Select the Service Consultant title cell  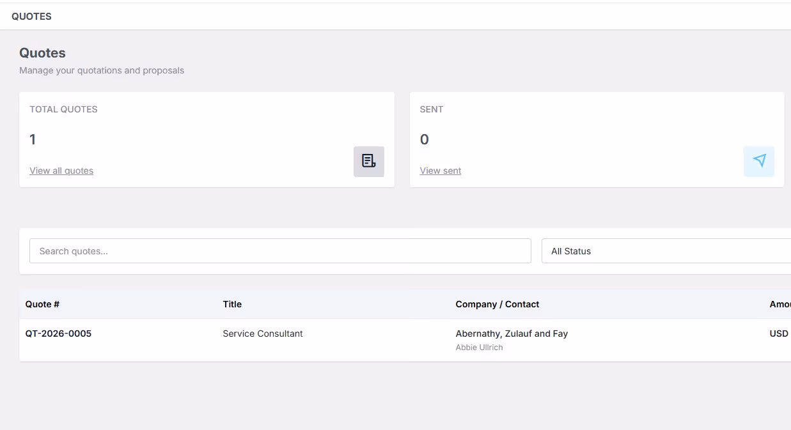[263, 334]
